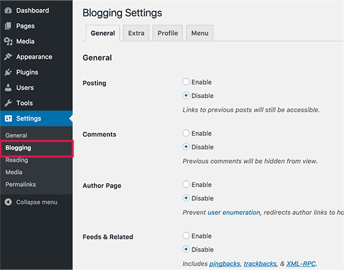Collapse menu using the arrow icon
The image size is (344, 270).
coord(8,202)
